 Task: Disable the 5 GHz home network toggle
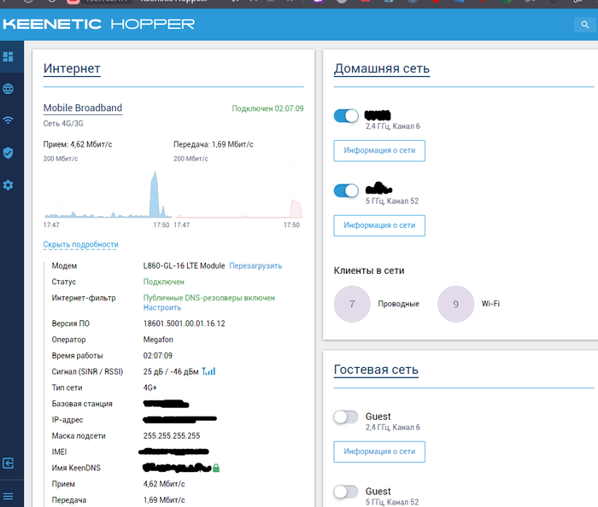[346, 190]
